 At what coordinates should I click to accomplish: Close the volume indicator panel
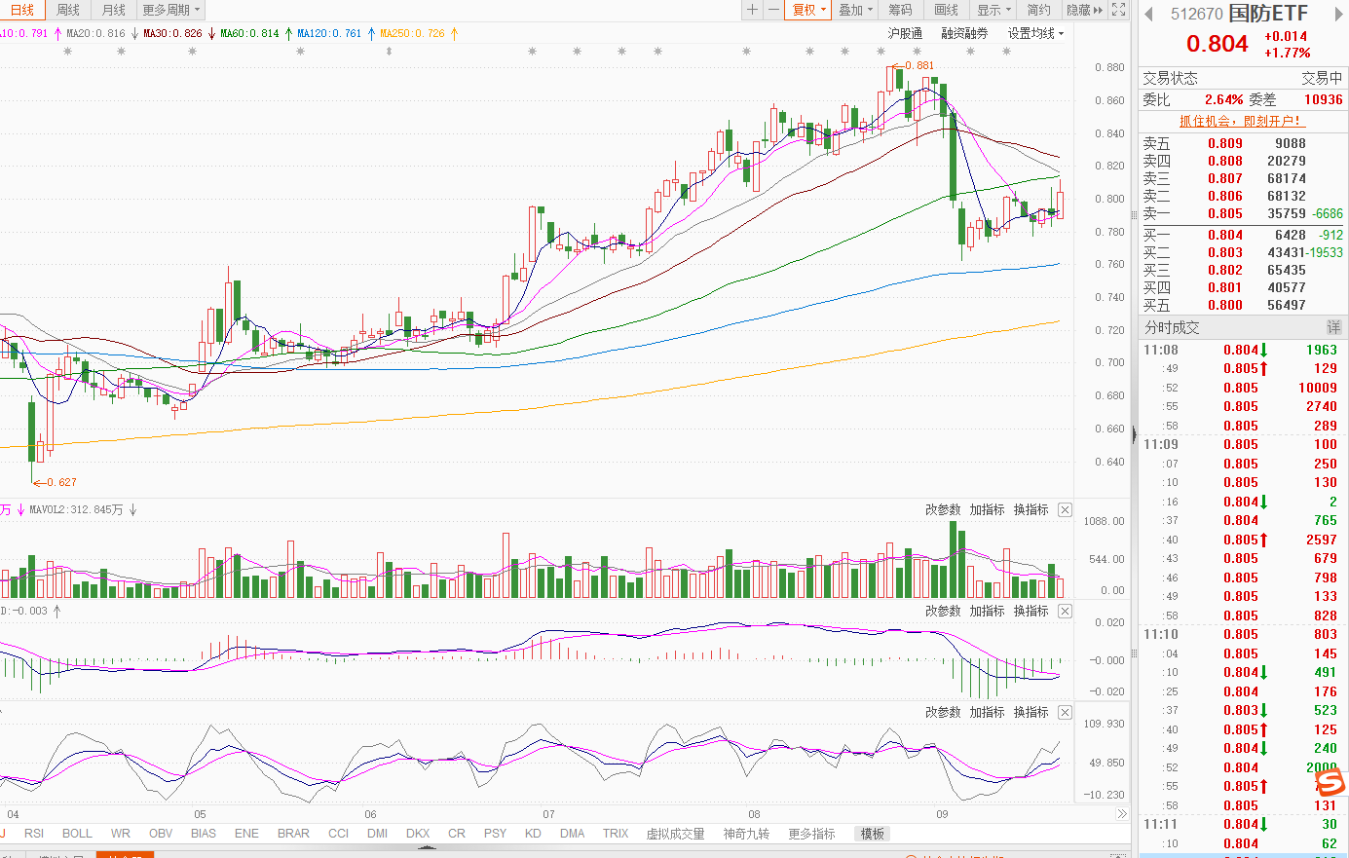1065,510
